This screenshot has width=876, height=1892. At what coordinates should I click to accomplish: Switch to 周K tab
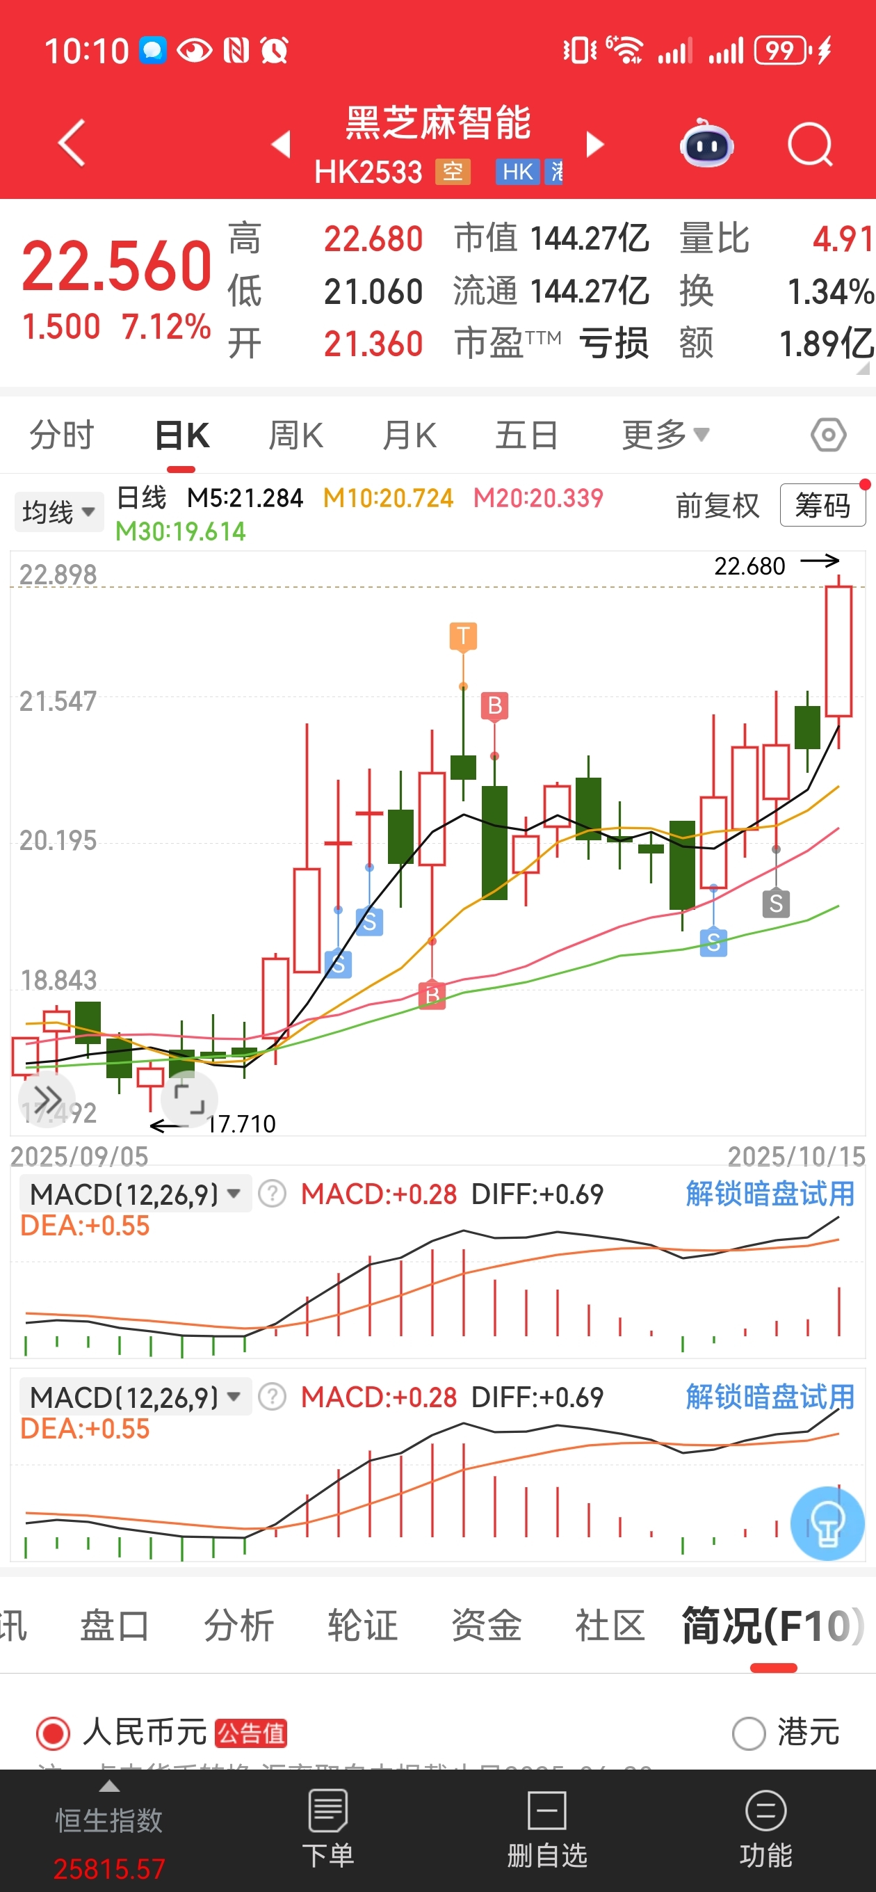coord(295,435)
